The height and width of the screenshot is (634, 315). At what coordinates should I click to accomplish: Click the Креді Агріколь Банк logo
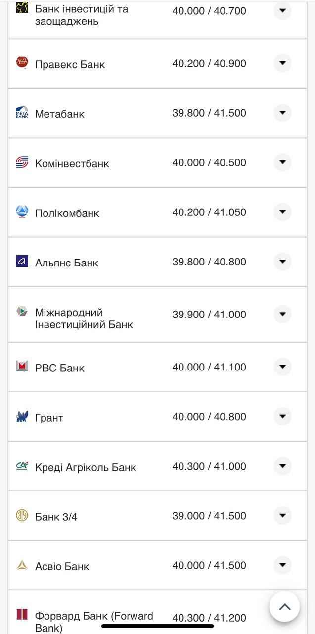point(22,466)
